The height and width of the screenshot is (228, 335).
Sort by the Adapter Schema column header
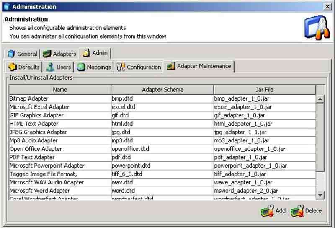(x=162, y=90)
